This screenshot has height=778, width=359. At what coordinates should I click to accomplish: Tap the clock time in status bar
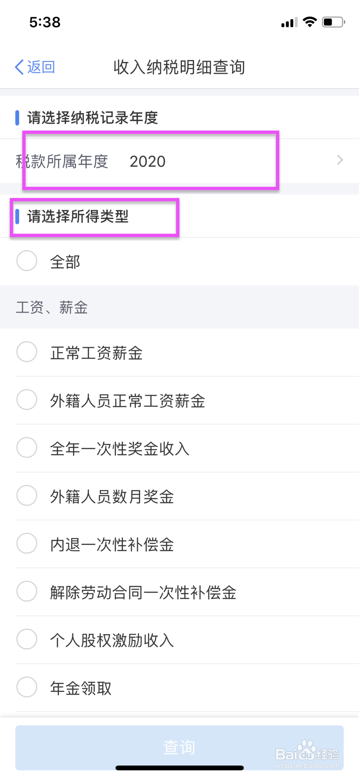45,22
